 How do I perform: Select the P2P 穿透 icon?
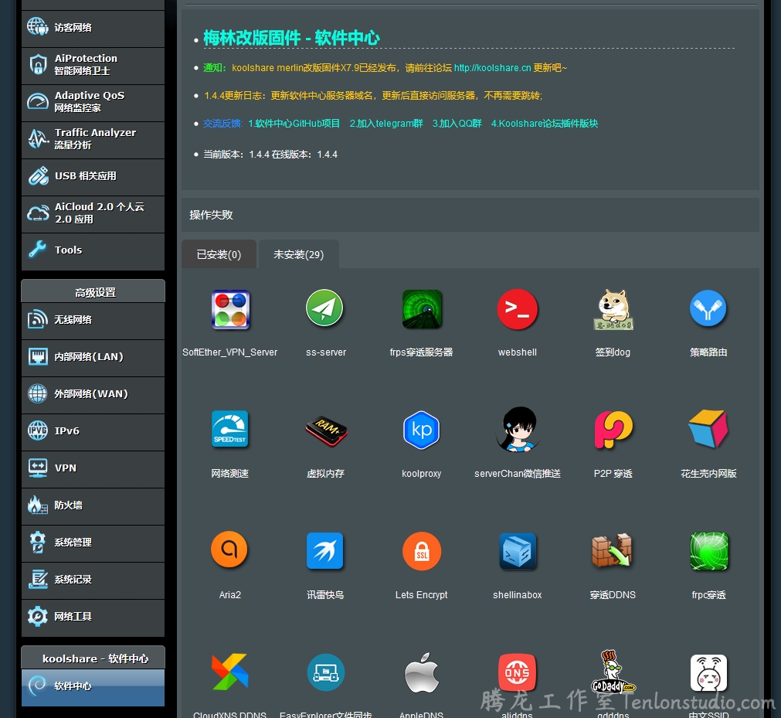point(613,430)
